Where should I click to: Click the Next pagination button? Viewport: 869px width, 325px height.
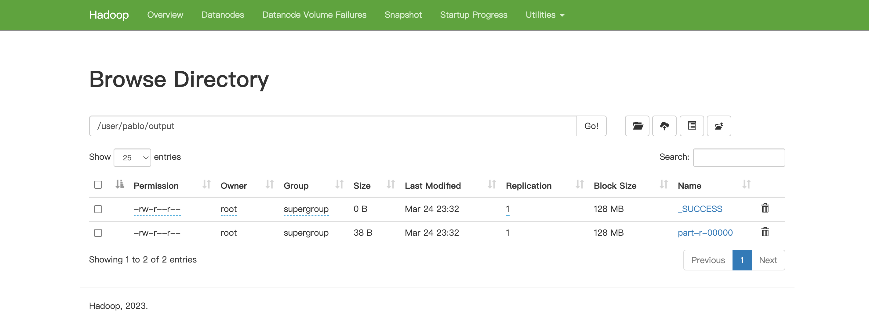pos(768,260)
